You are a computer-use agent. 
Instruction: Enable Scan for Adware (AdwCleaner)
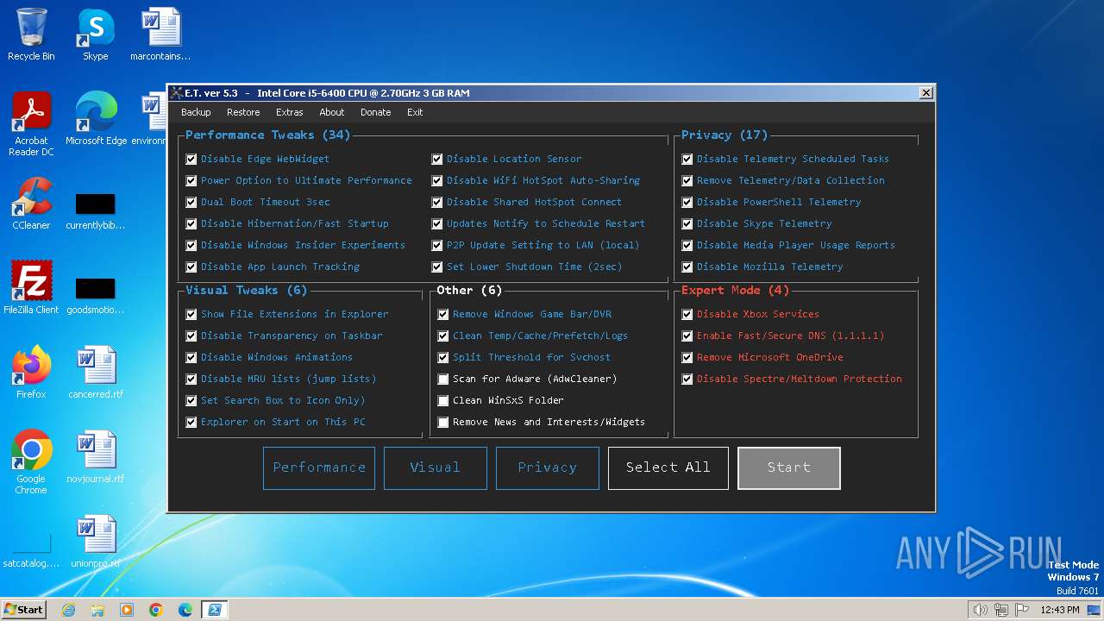(x=443, y=379)
